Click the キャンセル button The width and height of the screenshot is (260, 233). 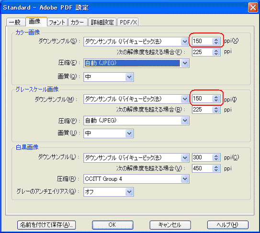[x=170, y=225]
